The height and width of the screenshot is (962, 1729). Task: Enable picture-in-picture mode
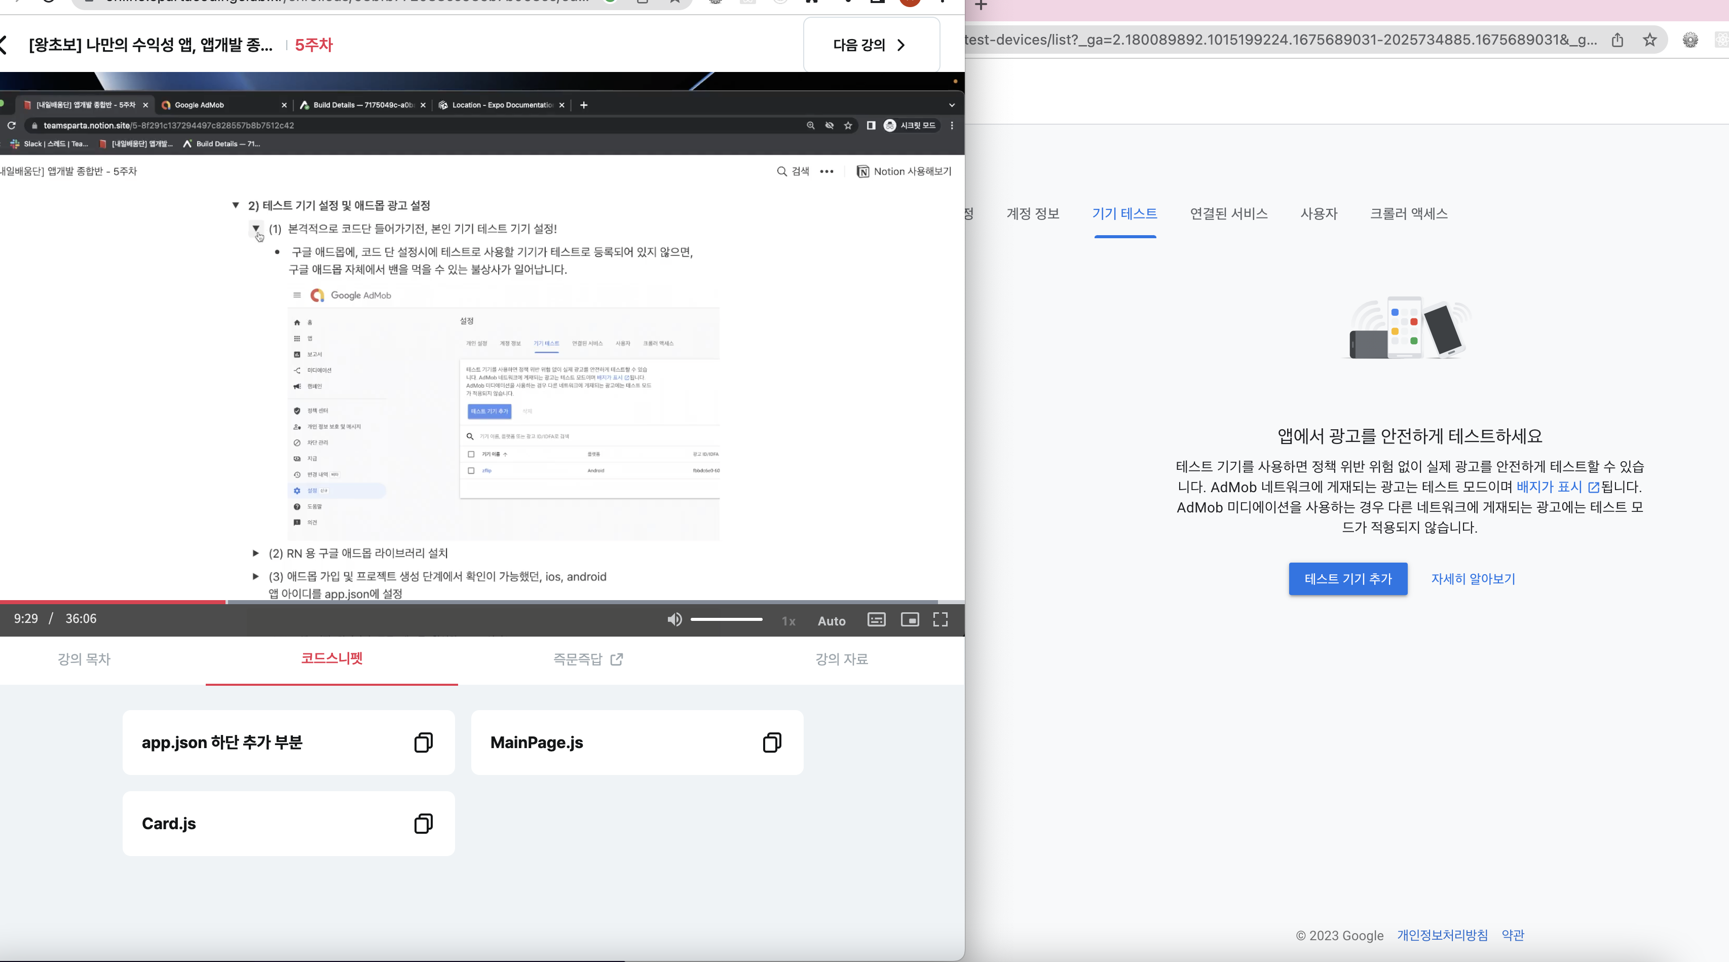910,620
